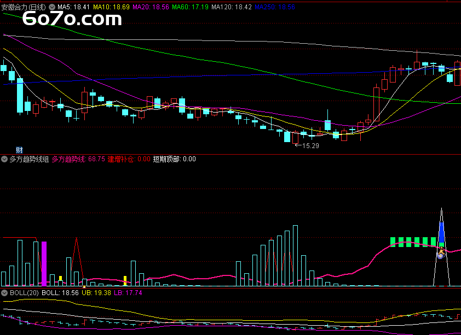Click the UB: 19.38 value
Image resolution: width=461 pixels, height=335 pixels.
click(x=96, y=293)
